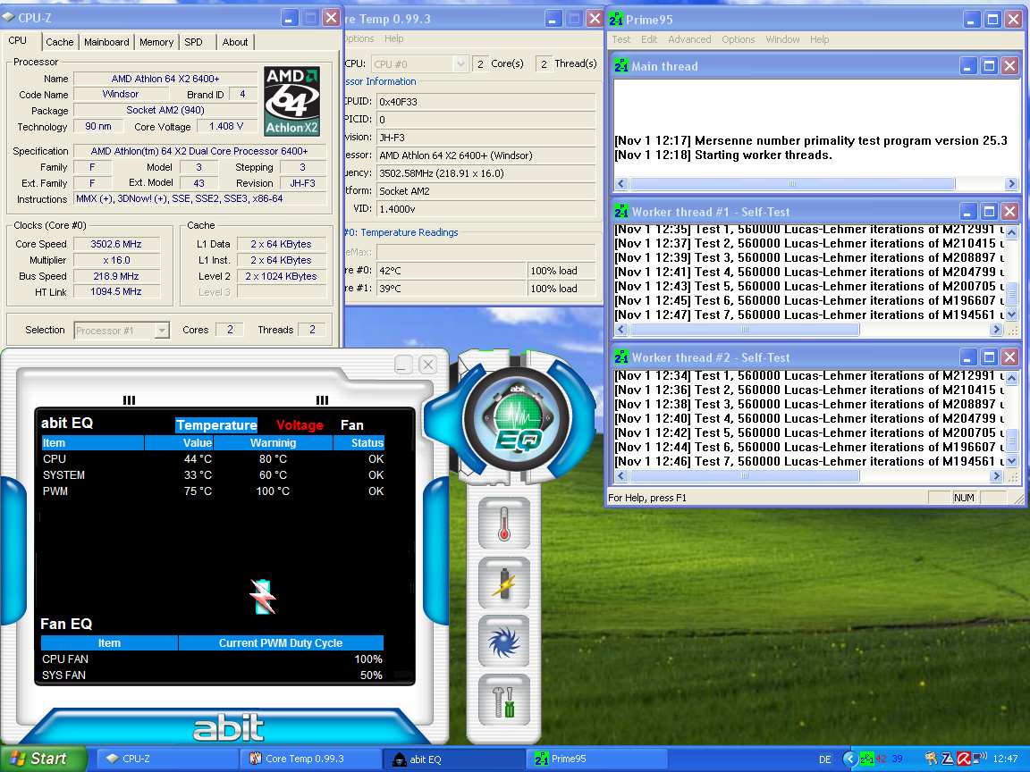This screenshot has width=1030, height=772.
Task: Select the Voltage tab in abit EQ
Action: click(300, 424)
